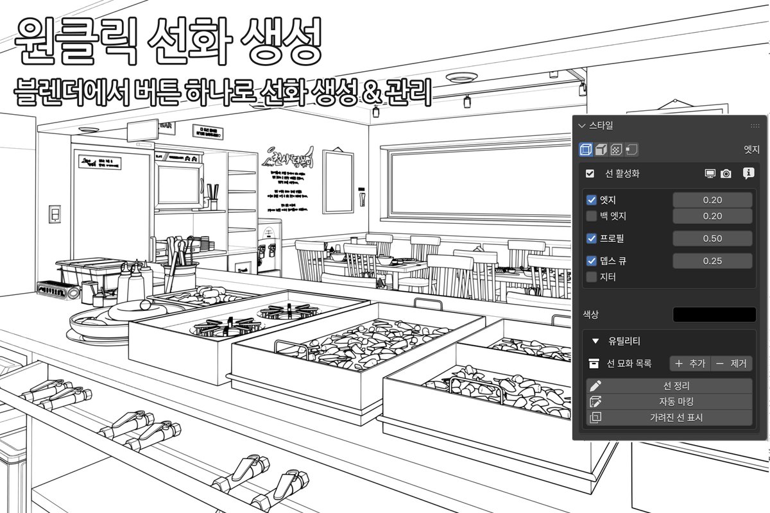Switch to the solid cube style icon
Screen dimensions: 770x513
point(601,149)
